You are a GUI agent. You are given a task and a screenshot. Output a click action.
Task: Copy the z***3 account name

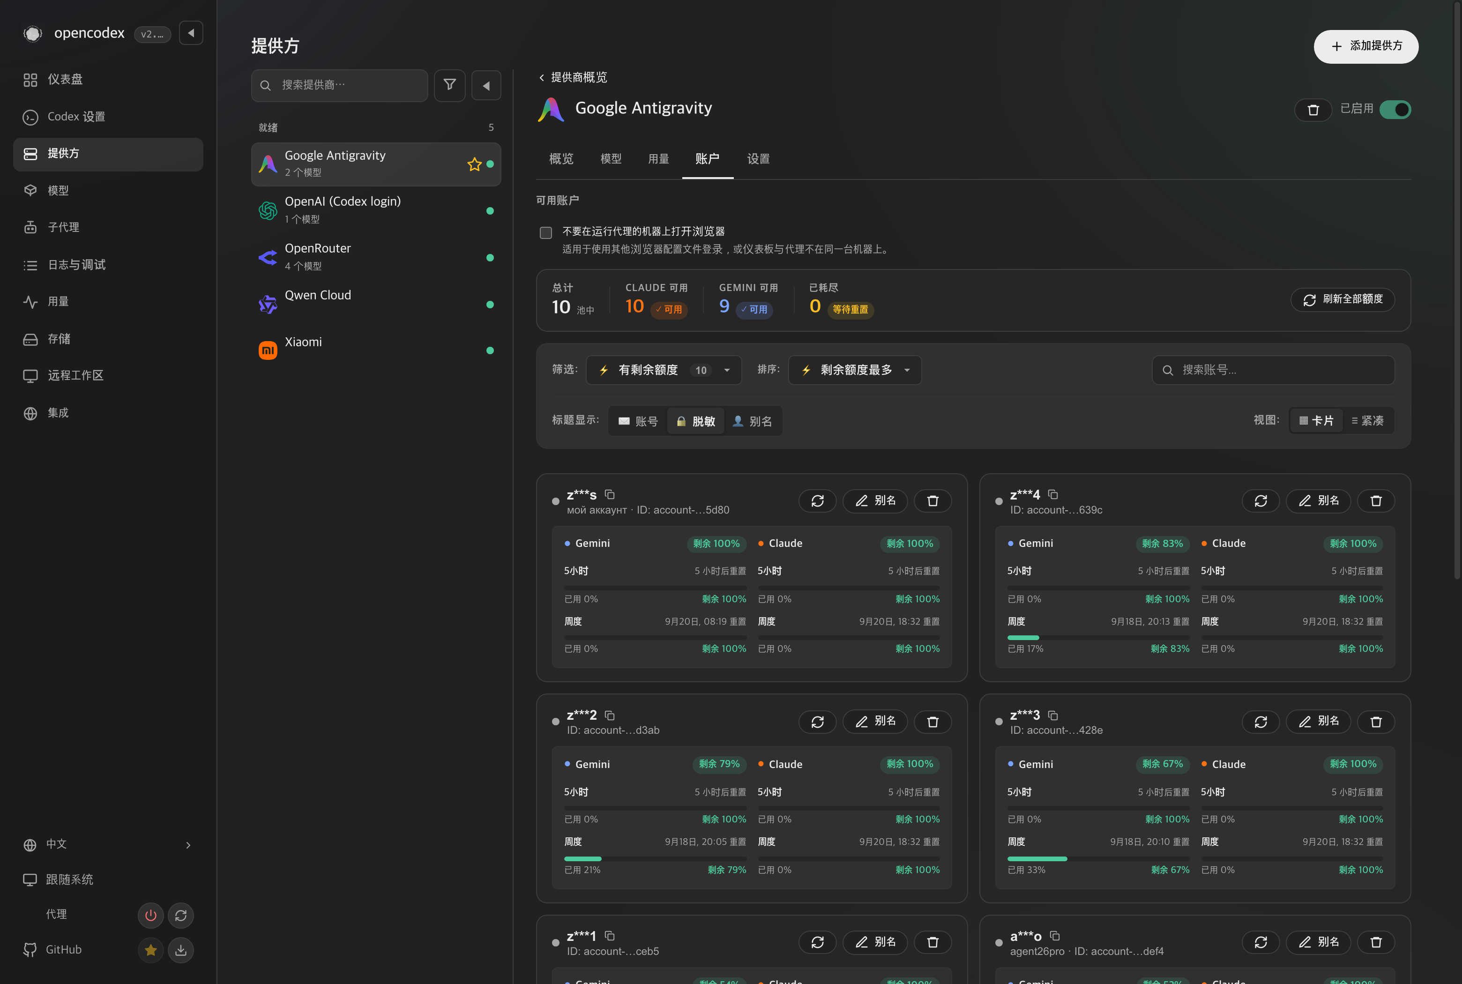point(1053,716)
